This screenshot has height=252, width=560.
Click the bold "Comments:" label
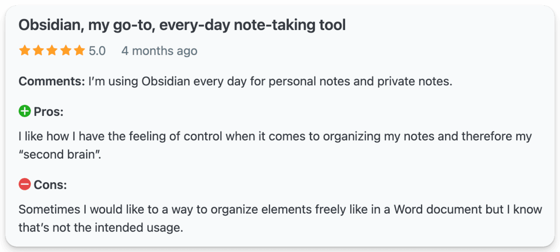(52, 81)
